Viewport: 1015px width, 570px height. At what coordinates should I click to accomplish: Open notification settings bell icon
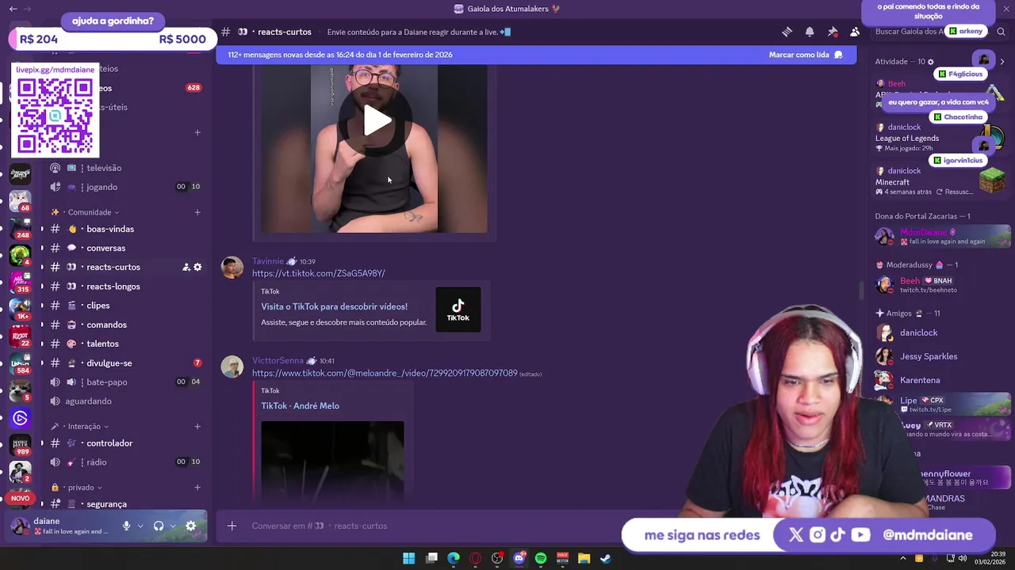(x=810, y=32)
